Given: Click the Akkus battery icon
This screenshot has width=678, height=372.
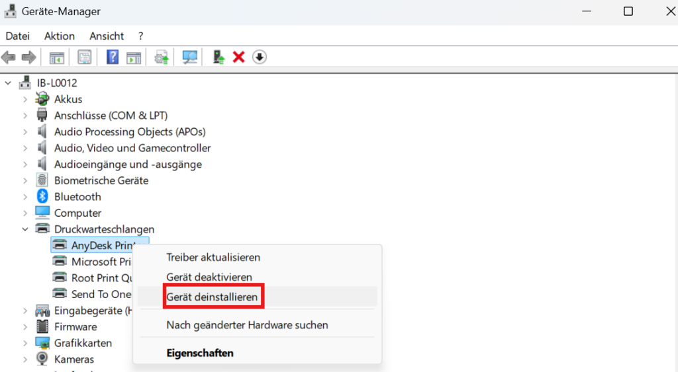Looking at the screenshot, I should point(42,99).
